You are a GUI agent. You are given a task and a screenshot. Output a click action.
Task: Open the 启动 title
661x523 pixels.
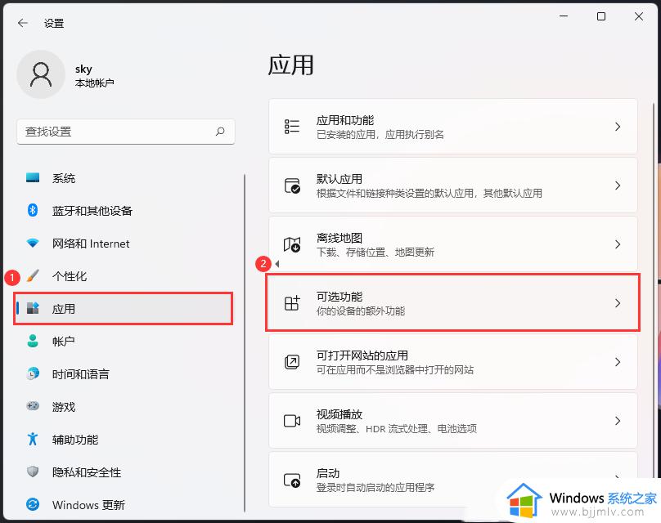coord(328,473)
